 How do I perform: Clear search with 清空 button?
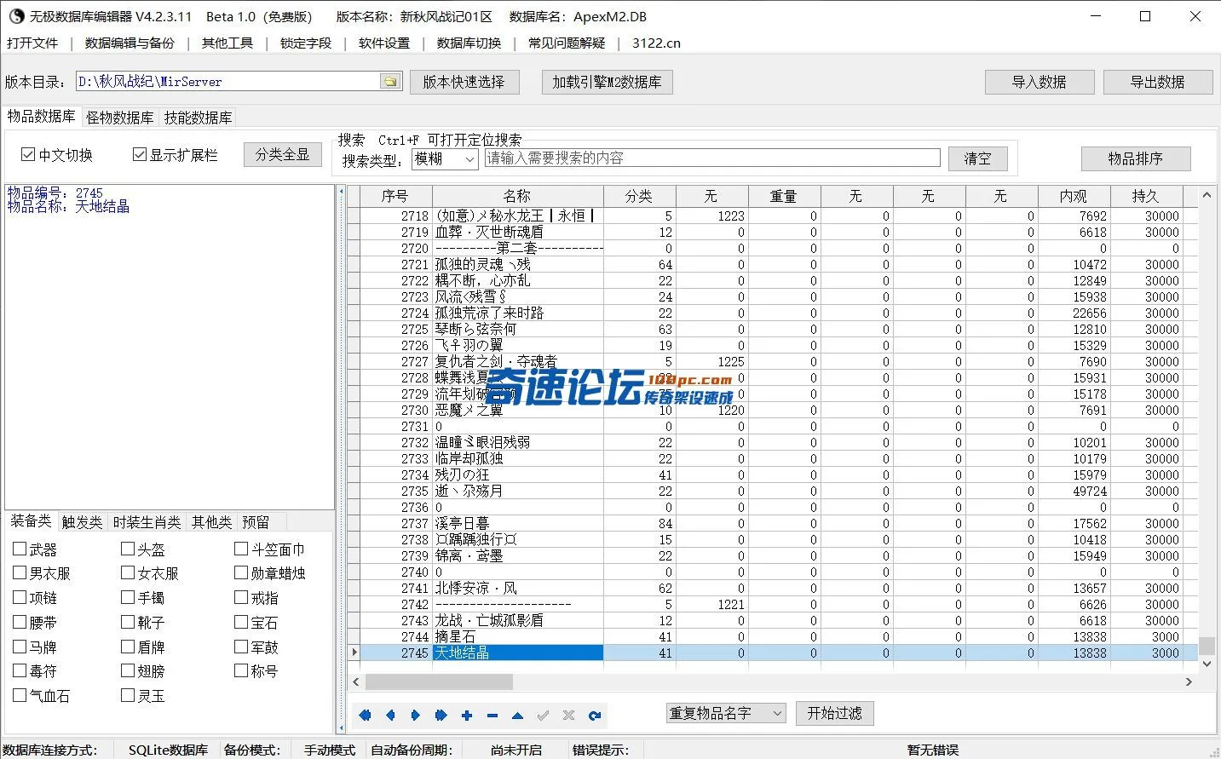click(977, 158)
